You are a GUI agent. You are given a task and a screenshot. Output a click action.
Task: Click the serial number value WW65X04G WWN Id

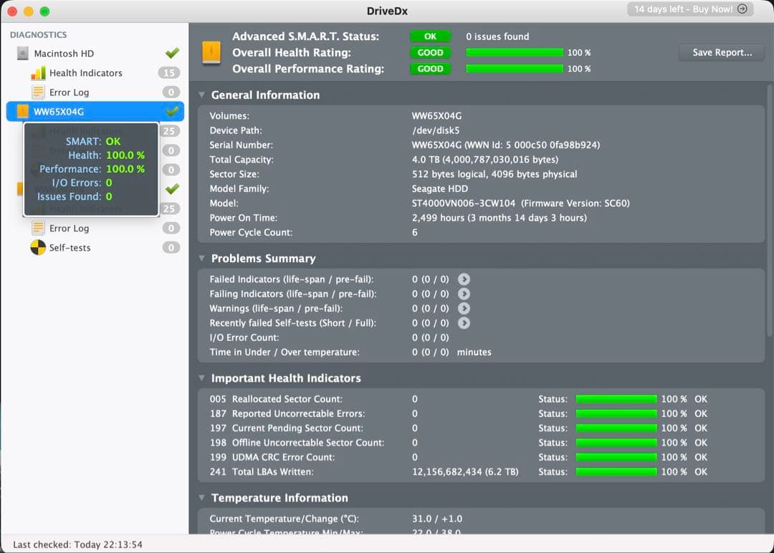506,145
